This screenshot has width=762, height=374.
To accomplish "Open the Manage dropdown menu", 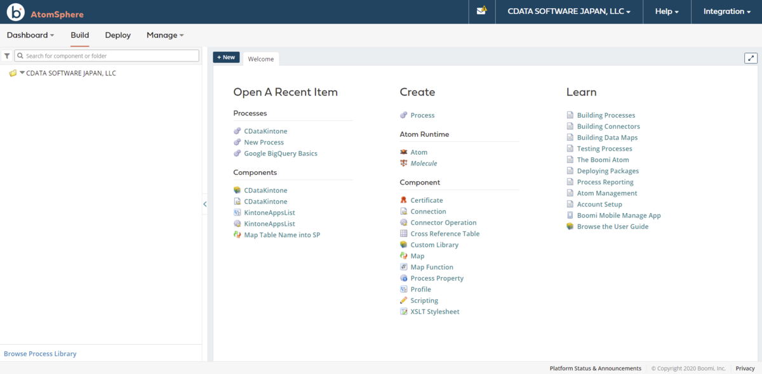I will pyautogui.click(x=165, y=35).
